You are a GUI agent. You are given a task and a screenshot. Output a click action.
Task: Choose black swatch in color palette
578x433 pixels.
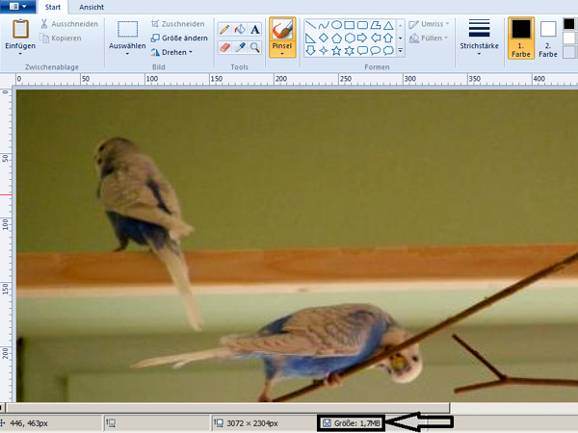(x=569, y=24)
